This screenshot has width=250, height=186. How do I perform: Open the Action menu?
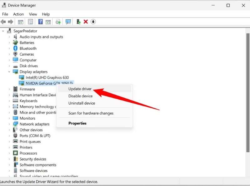(18, 14)
